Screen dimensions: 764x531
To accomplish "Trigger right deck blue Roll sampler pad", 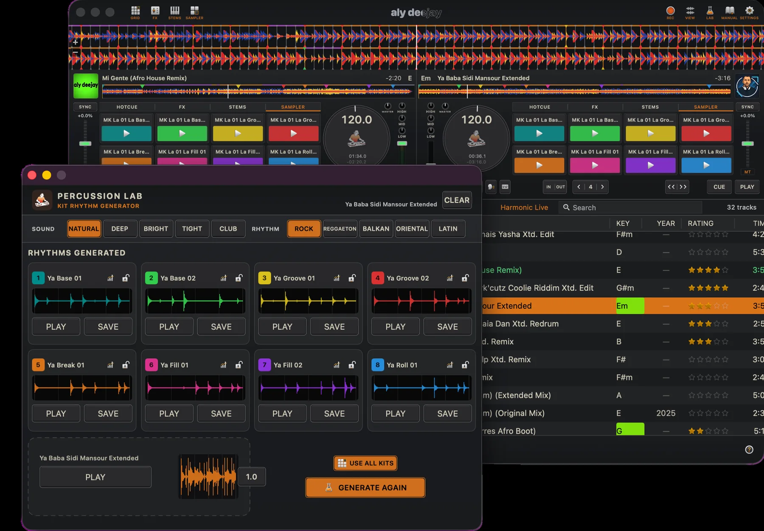I will (706, 165).
